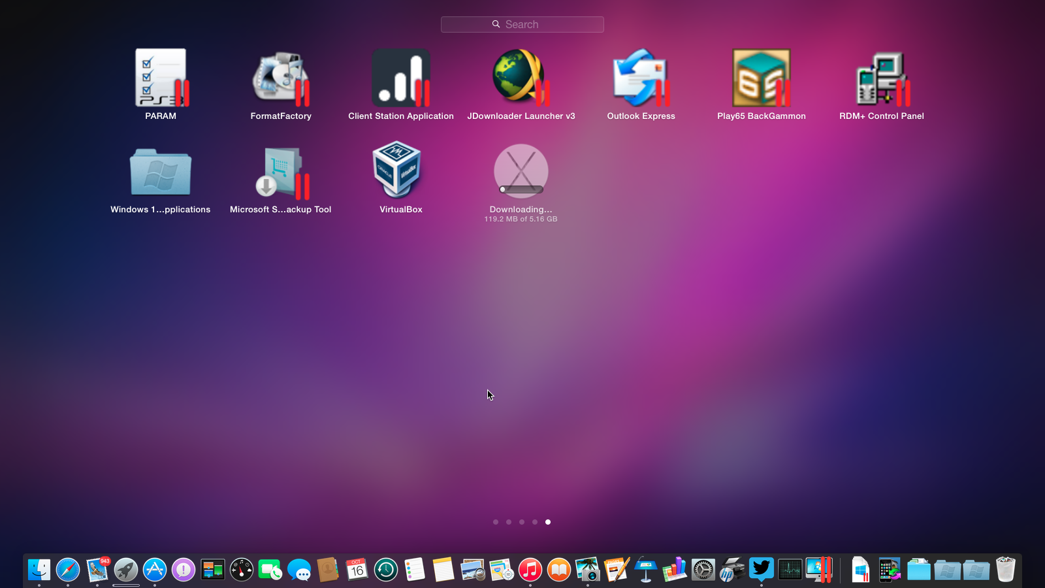Screen dimensions: 1045x588
Task: Open FaceTime from the Dock
Action: pos(270,570)
